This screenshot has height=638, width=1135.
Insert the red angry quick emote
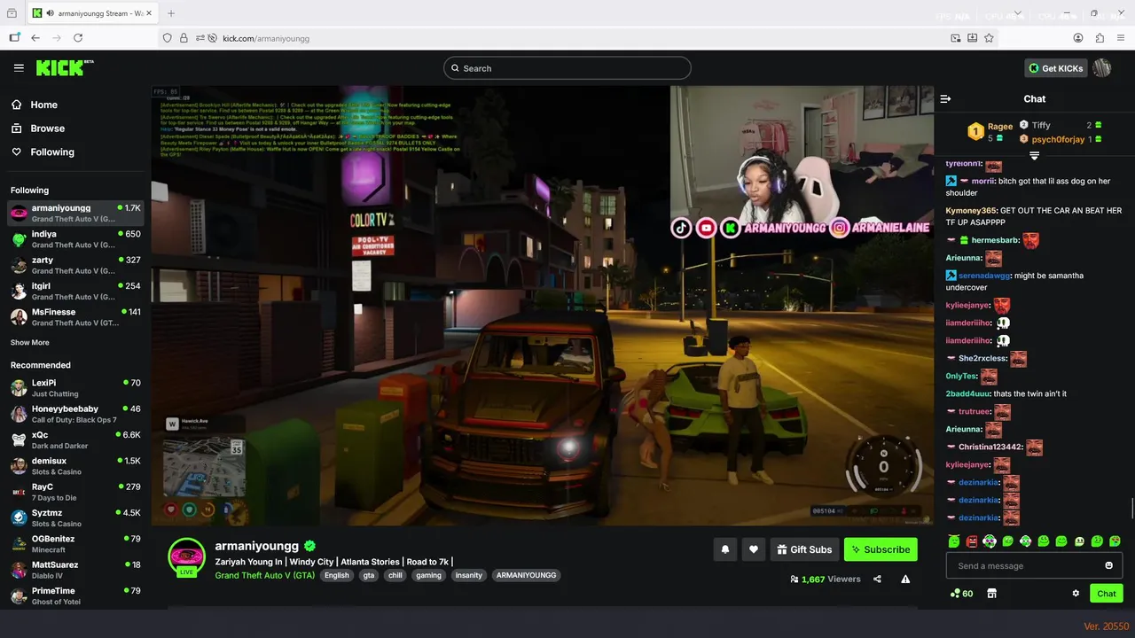tap(972, 541)
